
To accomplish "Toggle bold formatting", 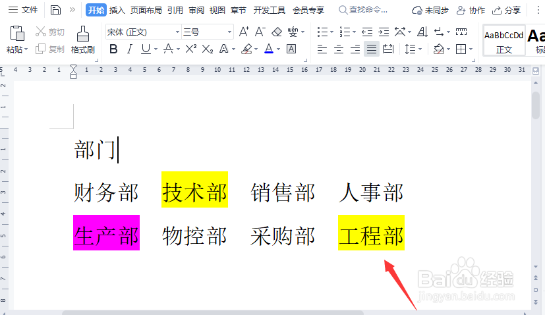I will coord(113,49).
